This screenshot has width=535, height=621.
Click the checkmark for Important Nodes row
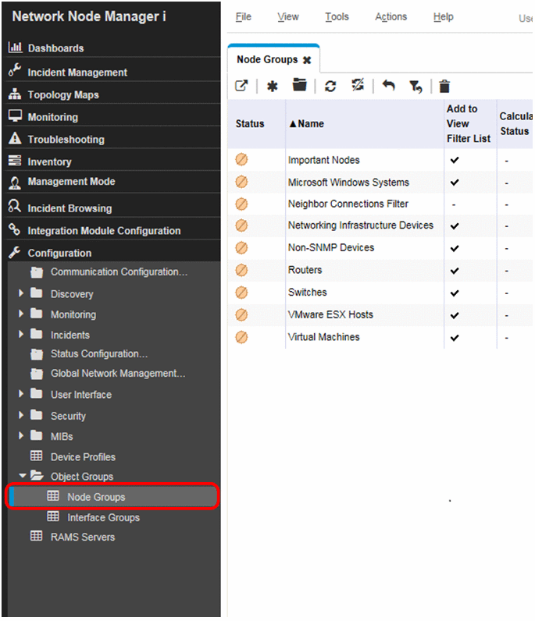(455, 160)
